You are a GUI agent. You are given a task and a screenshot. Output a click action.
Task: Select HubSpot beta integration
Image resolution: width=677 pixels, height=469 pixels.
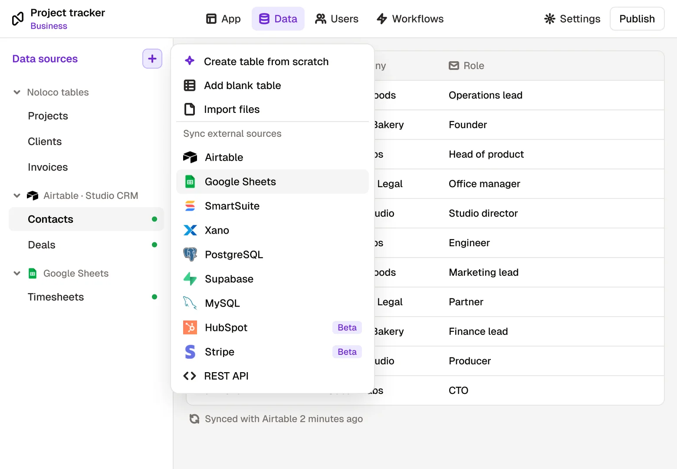point(273,327)
